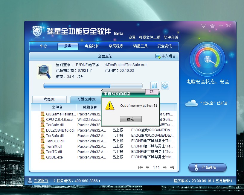The image size is (244, 195).
Task: Go to next page of results
Action: (165, 167)
